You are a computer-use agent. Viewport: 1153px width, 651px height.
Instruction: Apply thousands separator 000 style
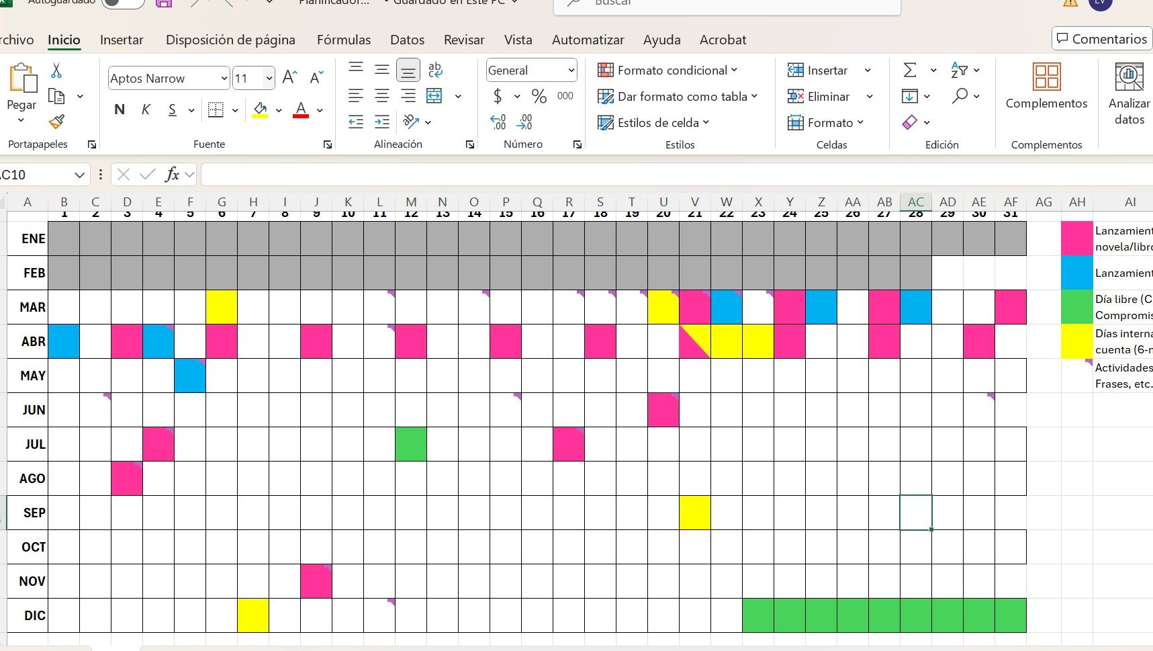[x=565, y=96]
